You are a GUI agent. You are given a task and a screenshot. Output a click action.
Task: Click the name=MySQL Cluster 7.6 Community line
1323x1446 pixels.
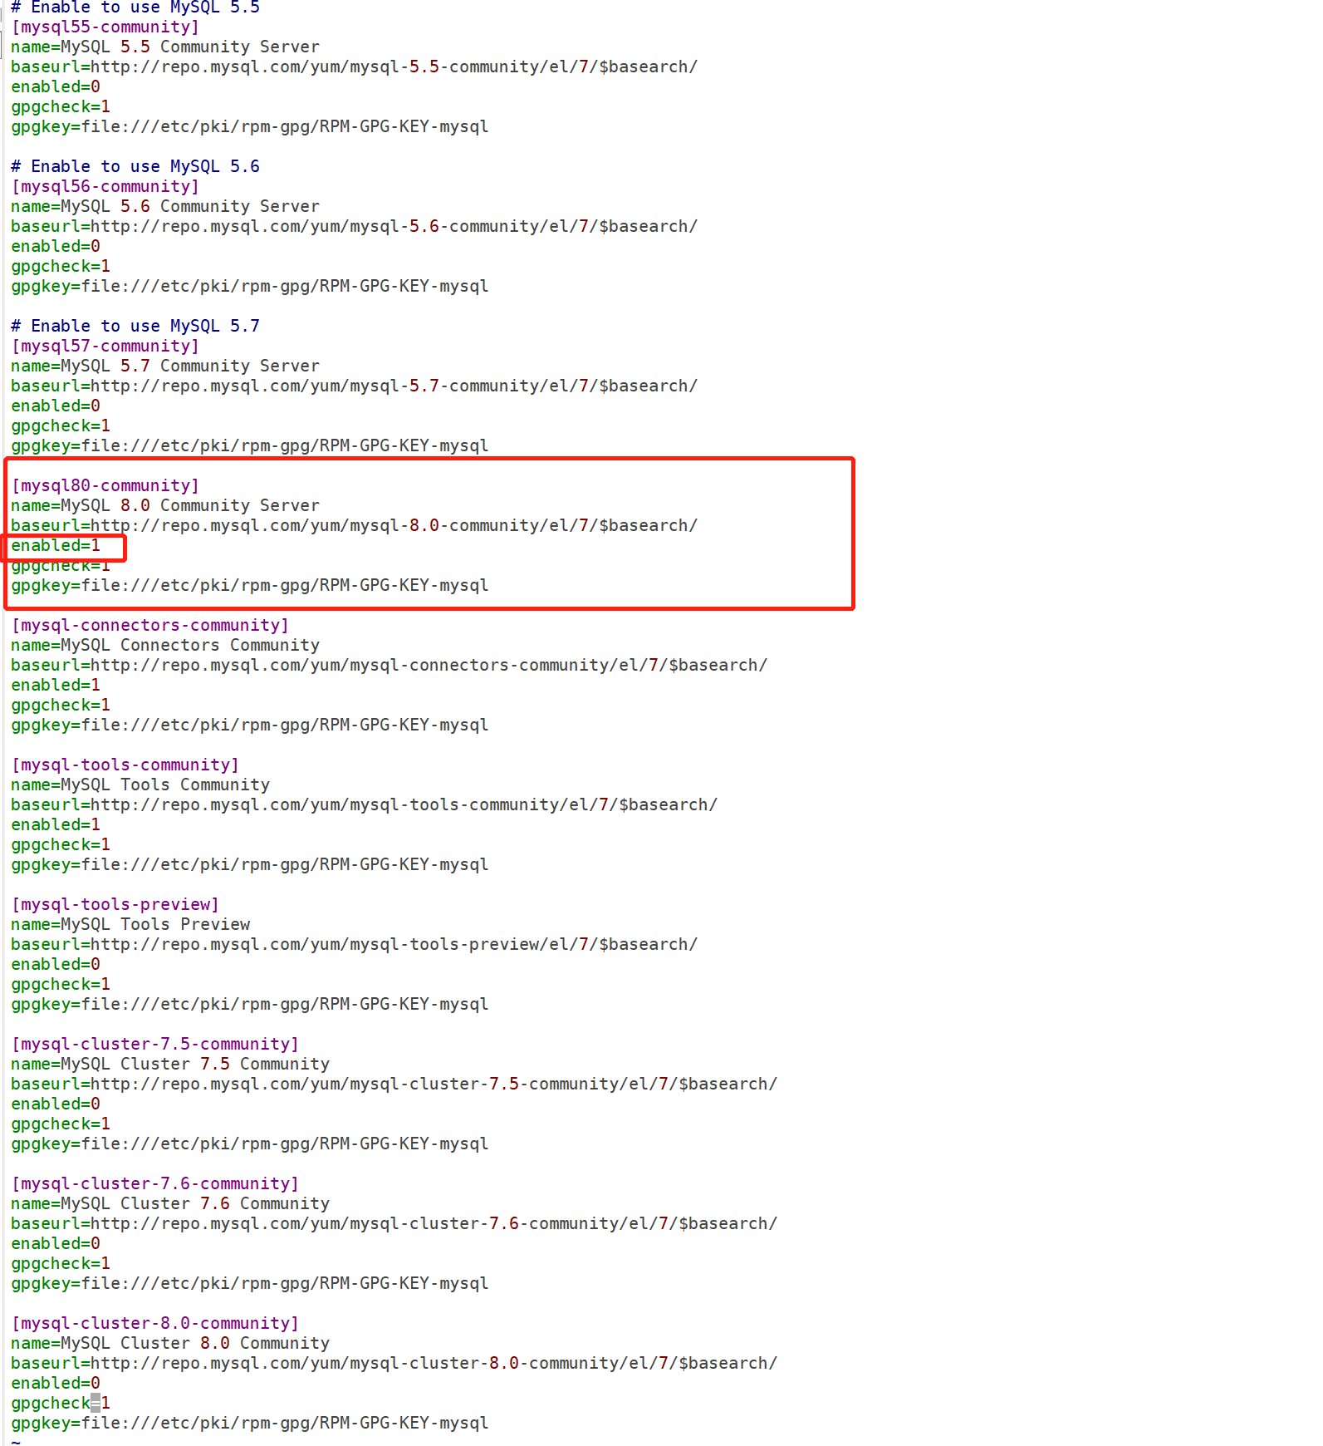tap(170, 1203)
